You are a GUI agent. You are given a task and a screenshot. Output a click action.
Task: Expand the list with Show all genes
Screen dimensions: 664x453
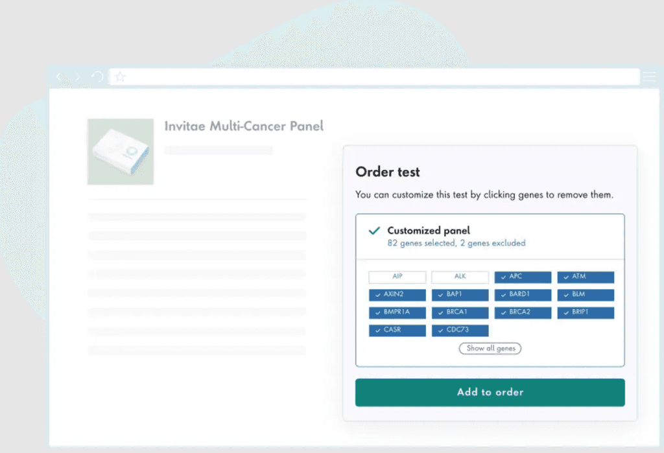490,348
